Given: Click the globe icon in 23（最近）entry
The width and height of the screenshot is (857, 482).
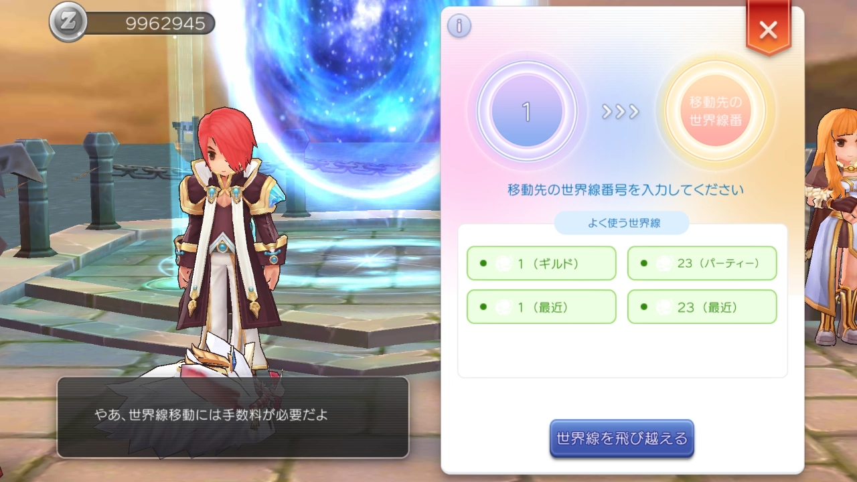Looking at the screenshot, I should click(x=663, y=307).
